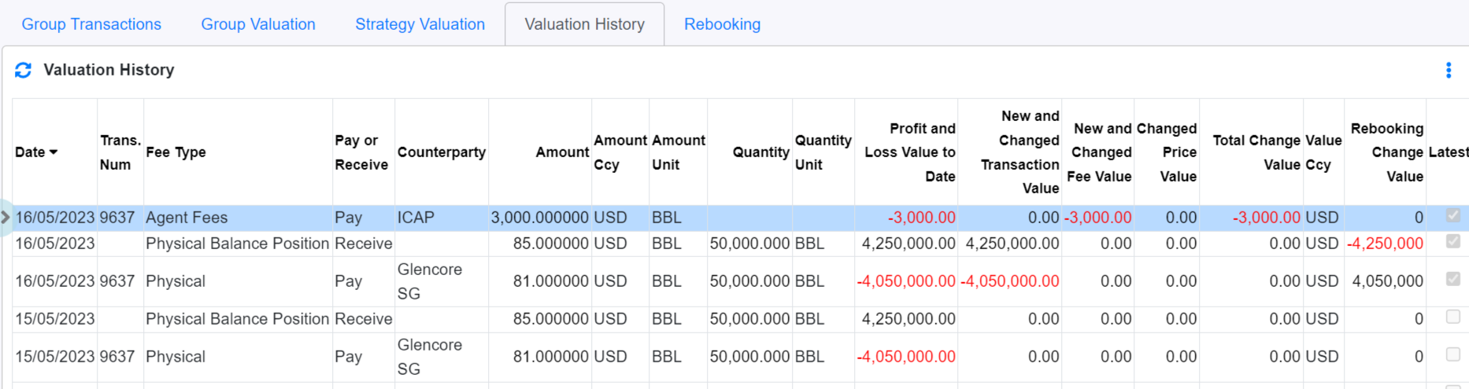Screen dimensions: 1469x389
Task: Go to the Strategy Valuation tab
Action: (x=420, y=24)
